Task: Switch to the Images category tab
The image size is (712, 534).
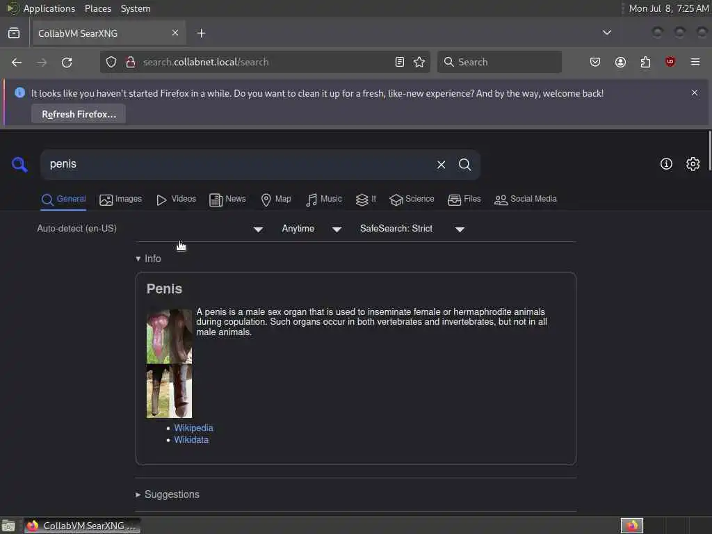Action: pyautogui.click(x=121, y=200)
